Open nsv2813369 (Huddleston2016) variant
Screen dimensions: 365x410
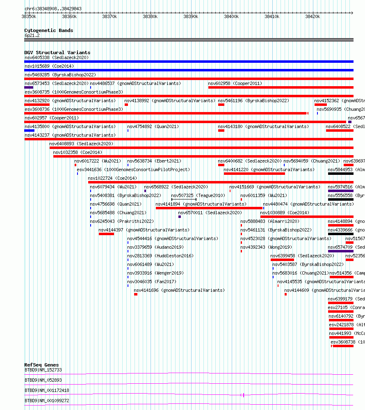tap(160, 256)
